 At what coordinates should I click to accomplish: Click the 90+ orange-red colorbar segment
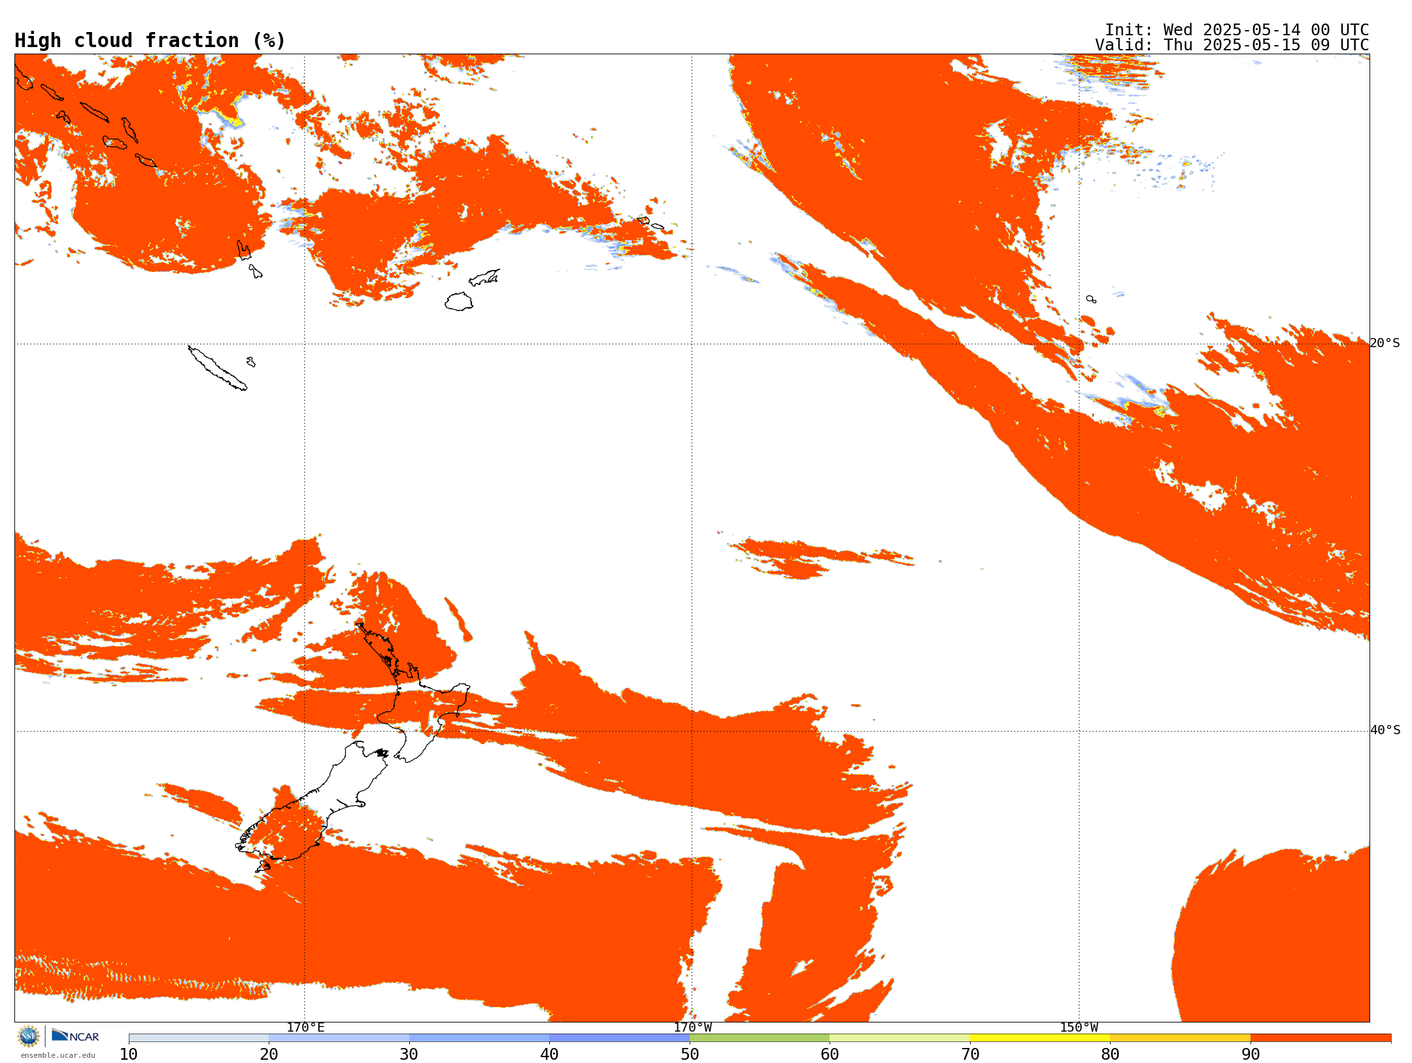pyautogui.click(x=1320, y=1038)
